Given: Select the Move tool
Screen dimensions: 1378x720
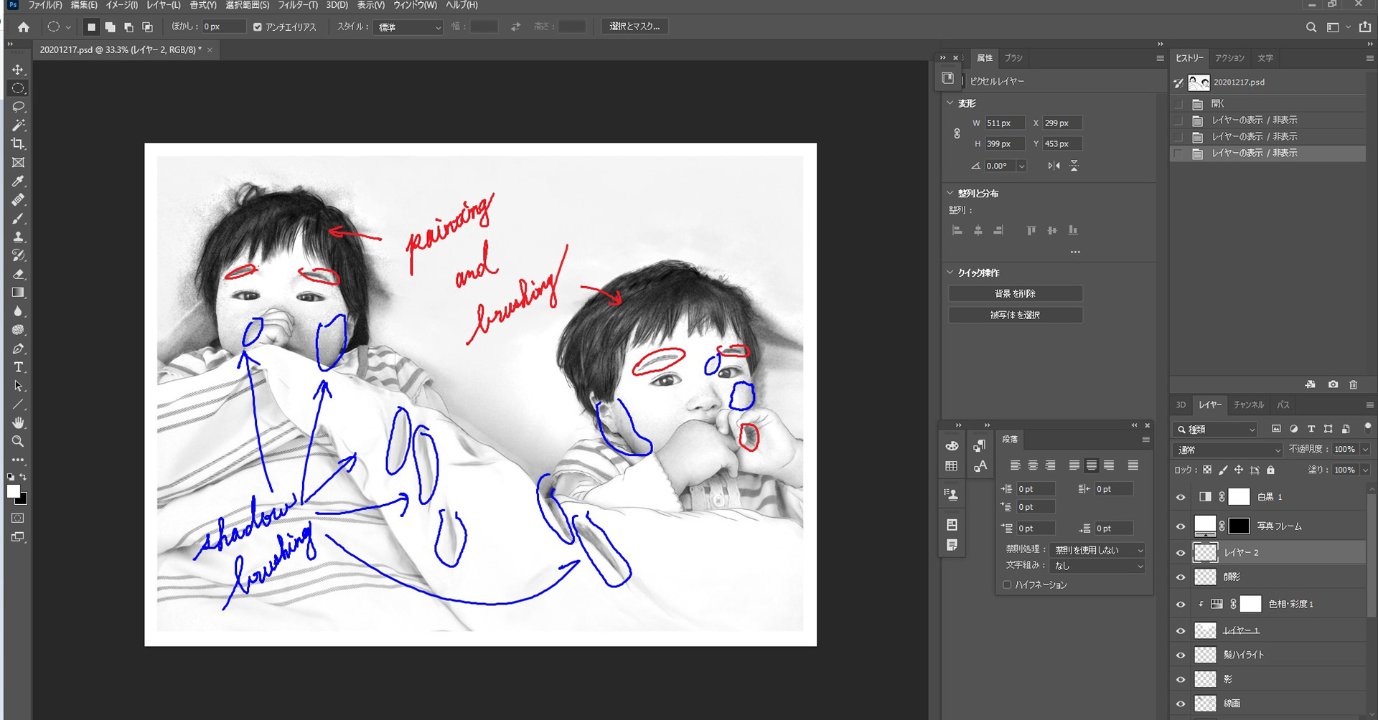Looking at the screenshot, I should point(18,70).
